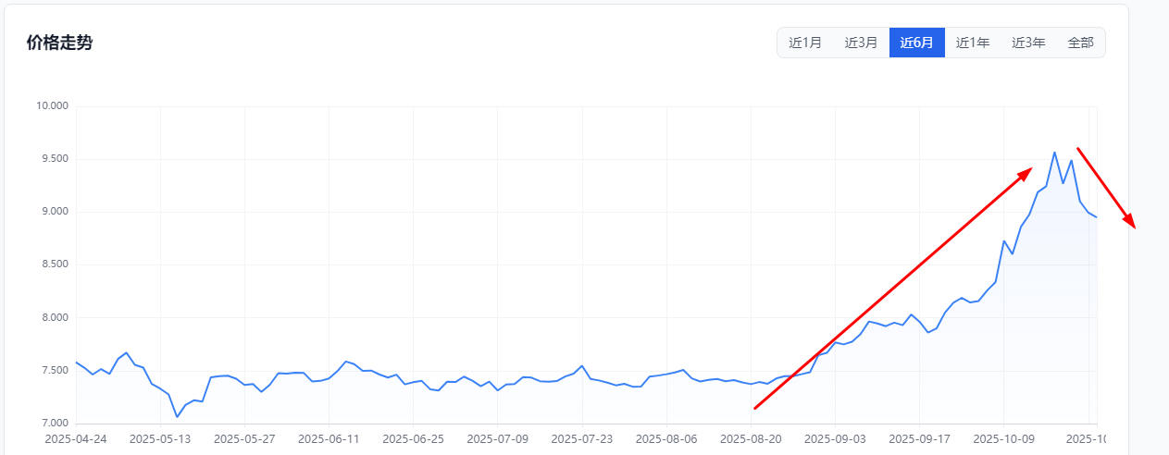Click the 2025-10-09 date label
This screenshot has width=1169, height=455.
[1003, 438]
